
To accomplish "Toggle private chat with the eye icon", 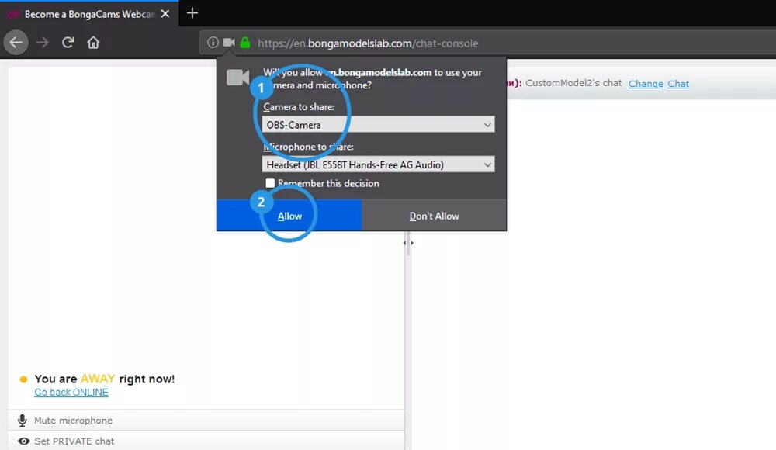I will point(23,441).
